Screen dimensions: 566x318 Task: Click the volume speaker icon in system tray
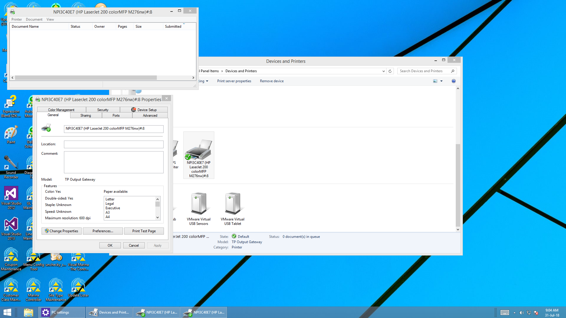point(521,312)
